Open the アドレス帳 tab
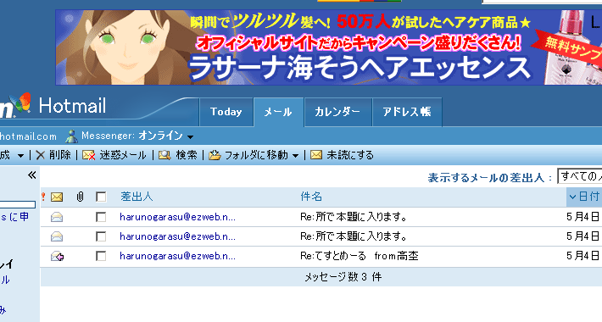The width and height of the screenshot is (602, 322). (x=407, y=112)
